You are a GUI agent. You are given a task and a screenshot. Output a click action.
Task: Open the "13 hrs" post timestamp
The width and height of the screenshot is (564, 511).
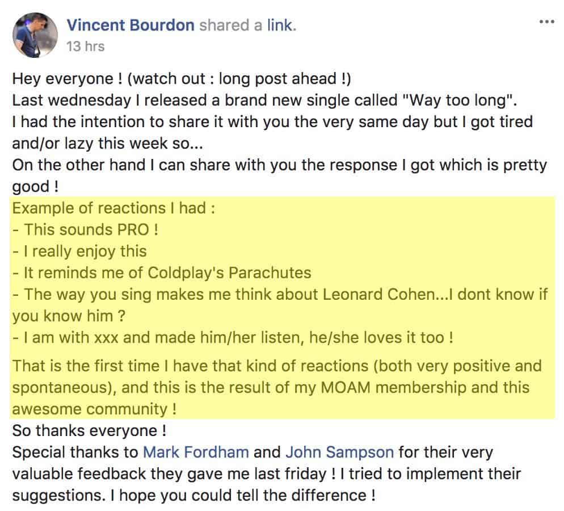[x=86, y=47]
